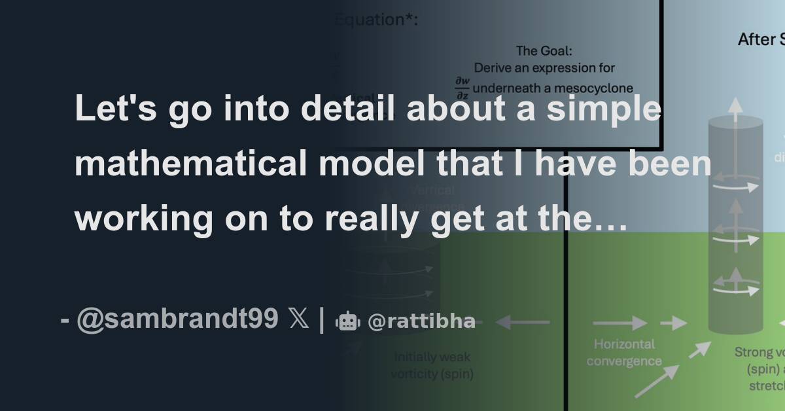785x411 pixels.
Task: Click the "underneath a mesocyclone" text
Action: (553, 88)
